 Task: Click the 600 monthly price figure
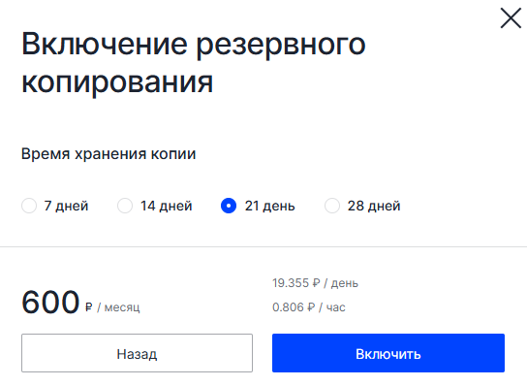(50, 303)
